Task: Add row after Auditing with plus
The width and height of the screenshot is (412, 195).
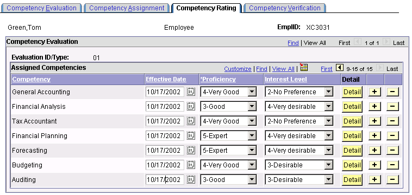Action: click(x=374, y=179)
